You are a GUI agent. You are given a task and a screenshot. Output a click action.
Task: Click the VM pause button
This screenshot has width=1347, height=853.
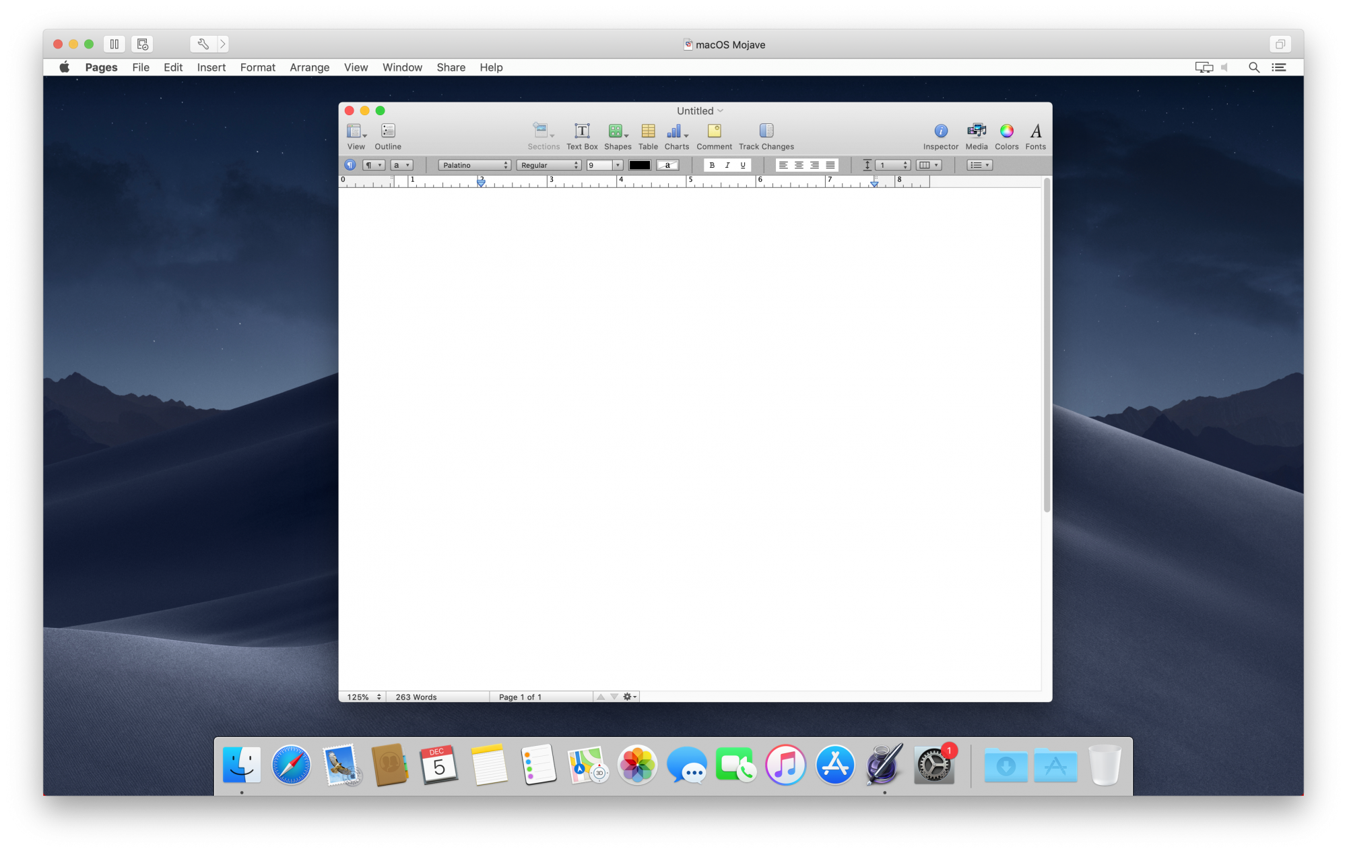tap(114, 44)
